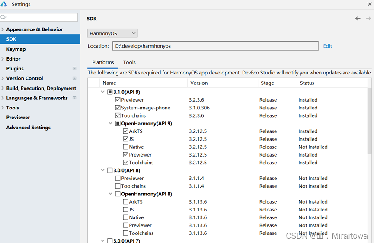Collapse the OpenHarmony(API 9) group
Image resolution: width=374 pixels, height=243 pixels.
[110, 123]
